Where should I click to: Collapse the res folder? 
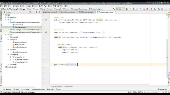[6, 35]
